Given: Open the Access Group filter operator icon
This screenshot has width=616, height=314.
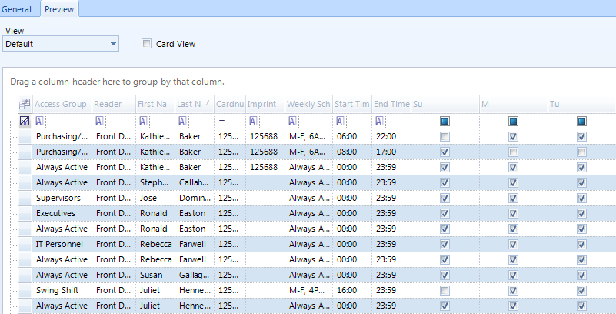Looking at the screenshot, I should (39, 121).
